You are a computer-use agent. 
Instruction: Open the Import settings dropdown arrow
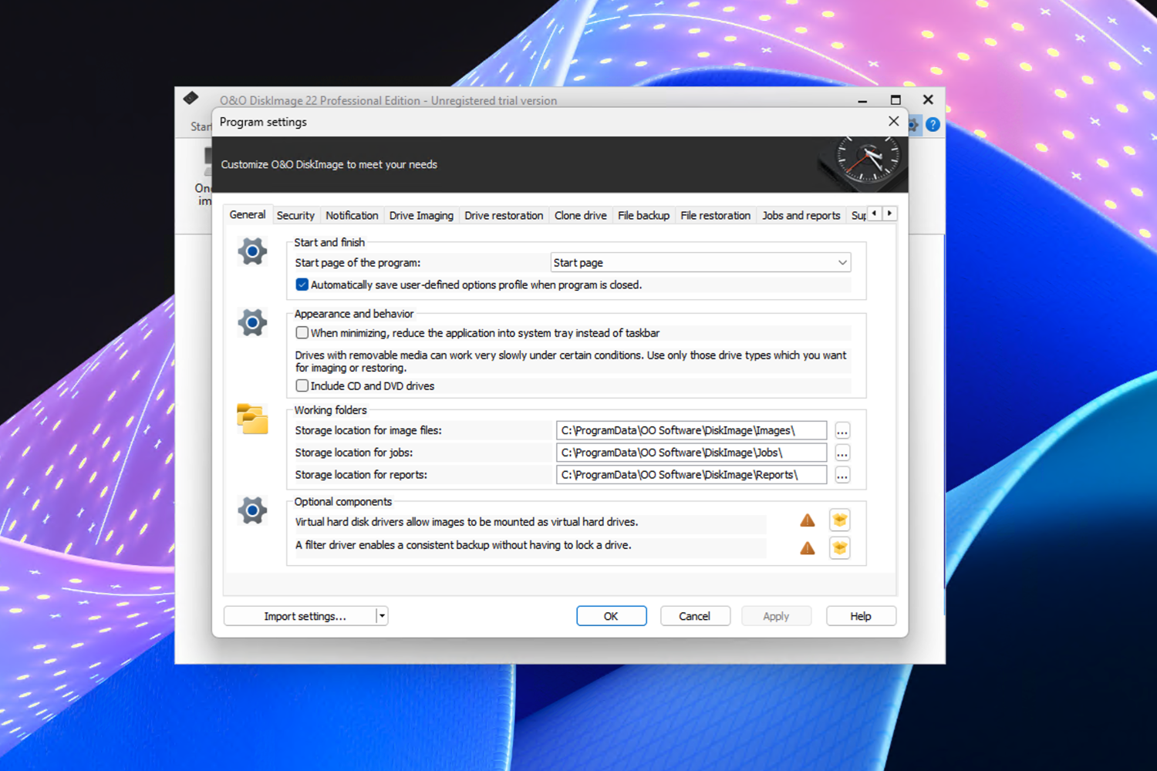tap(381, 616)
